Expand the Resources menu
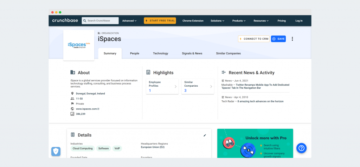 [x=261, y=21]
